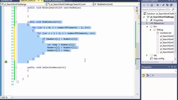Click the Collapse All icon in Solution Explorer
The height and width of the screenshot is (100, 178).
click(171, 5)
